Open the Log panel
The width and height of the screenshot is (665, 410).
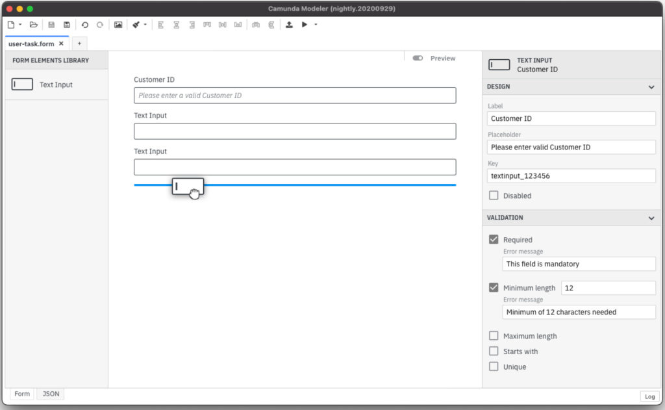[x=649, y=396]
